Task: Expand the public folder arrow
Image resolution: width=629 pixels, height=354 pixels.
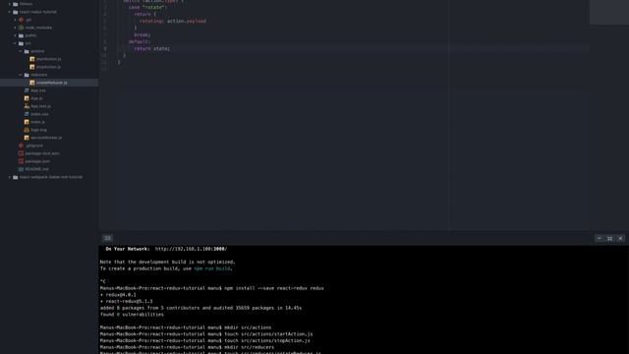Action: [x=16, y=35]
